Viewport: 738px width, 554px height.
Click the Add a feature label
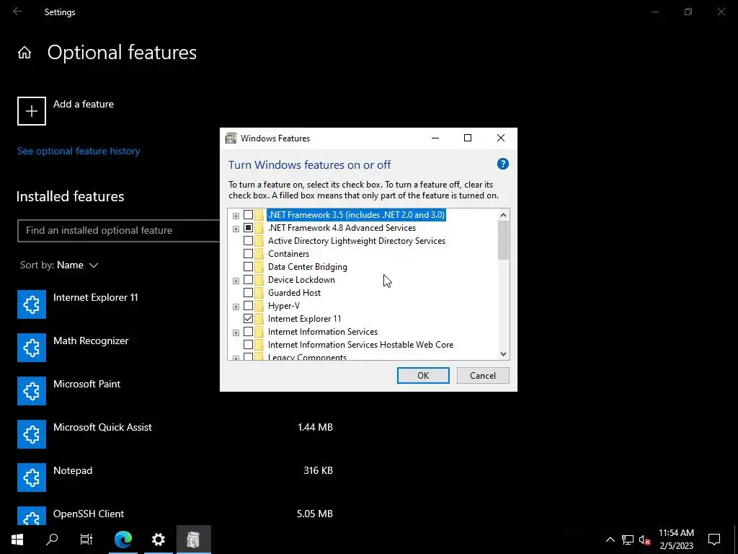pyautogui.click(x=84, y=104)
